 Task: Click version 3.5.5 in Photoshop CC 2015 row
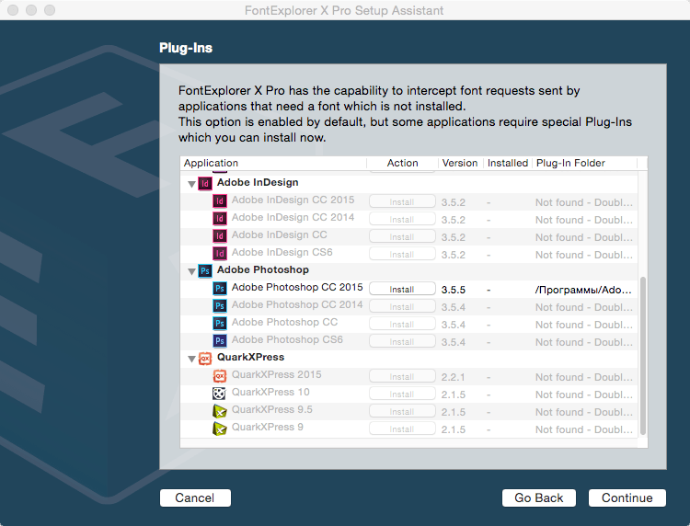point(454,290)
